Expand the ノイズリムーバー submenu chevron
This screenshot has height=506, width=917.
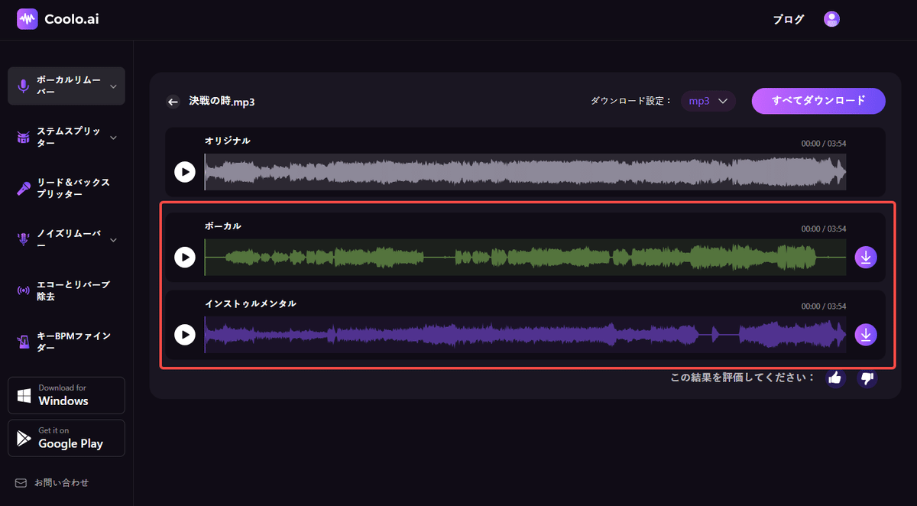coord(113,240)
